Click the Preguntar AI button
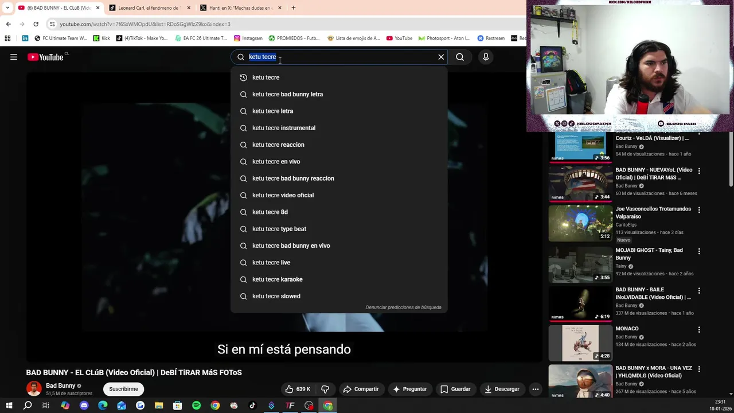This screenshot has height=413, width=734. 409,389
